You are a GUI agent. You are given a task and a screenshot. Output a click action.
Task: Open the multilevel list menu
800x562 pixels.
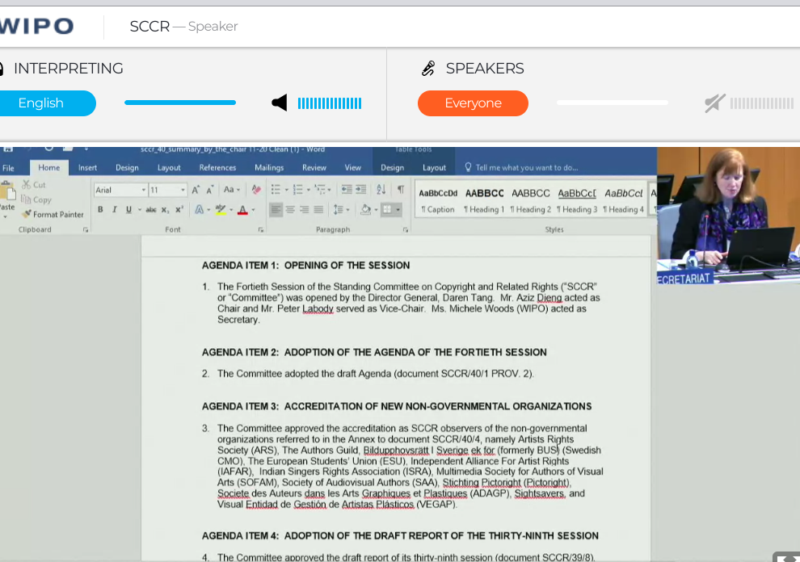pos(322,191)
